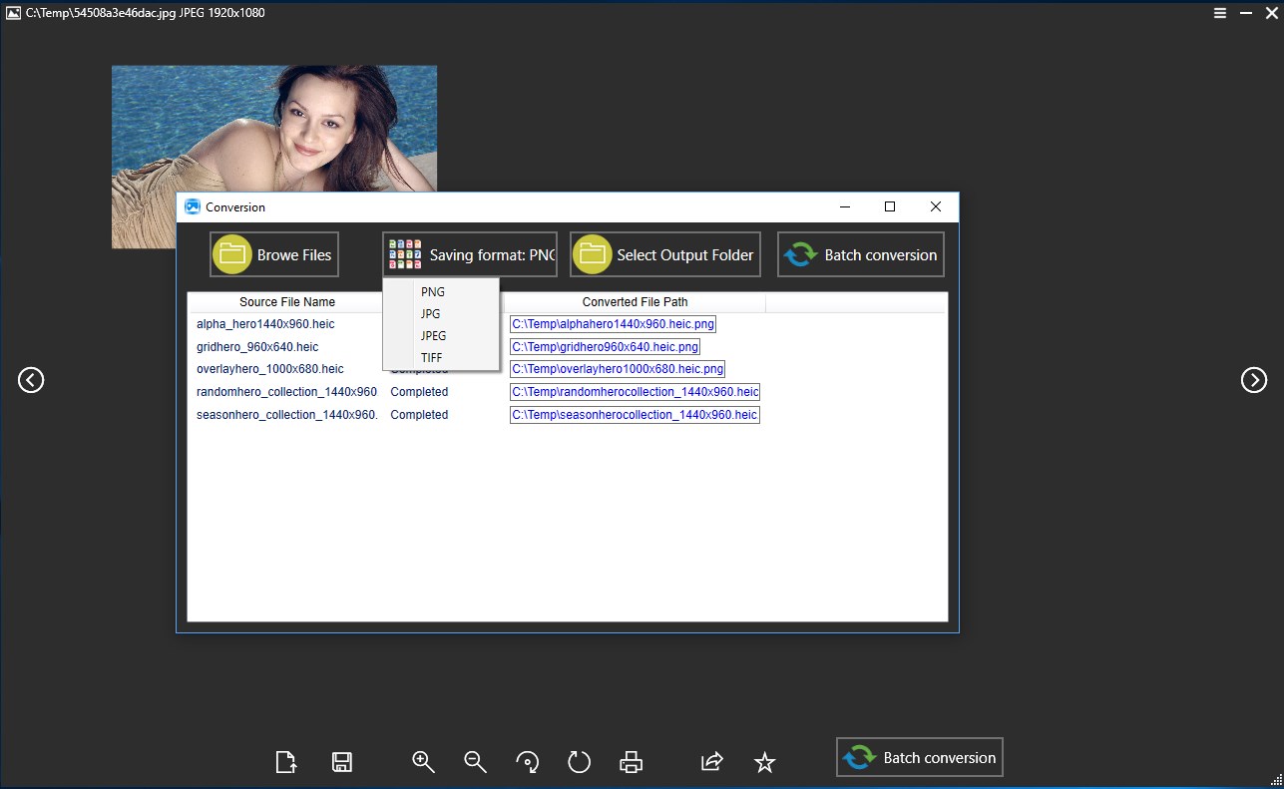Click the open file icon in bottom toolbar
Viewport: 1284px width, 789px height.
pyautogui.click(x=286, y=762)
